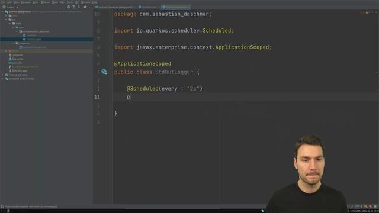Collapse the com.sebastian_daschner package arrow
The image size is (379, 213).
[x=17, y=31]
